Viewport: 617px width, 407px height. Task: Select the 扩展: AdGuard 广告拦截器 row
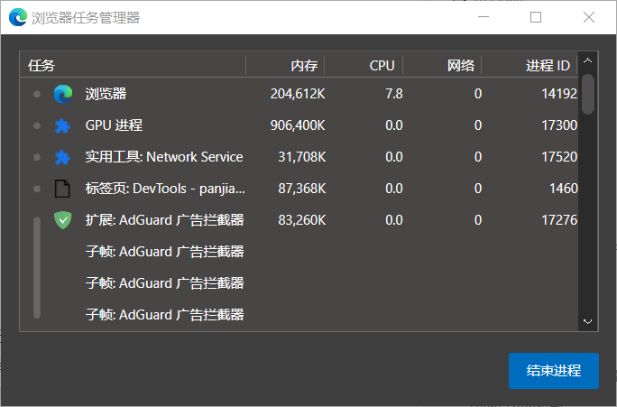299,219
